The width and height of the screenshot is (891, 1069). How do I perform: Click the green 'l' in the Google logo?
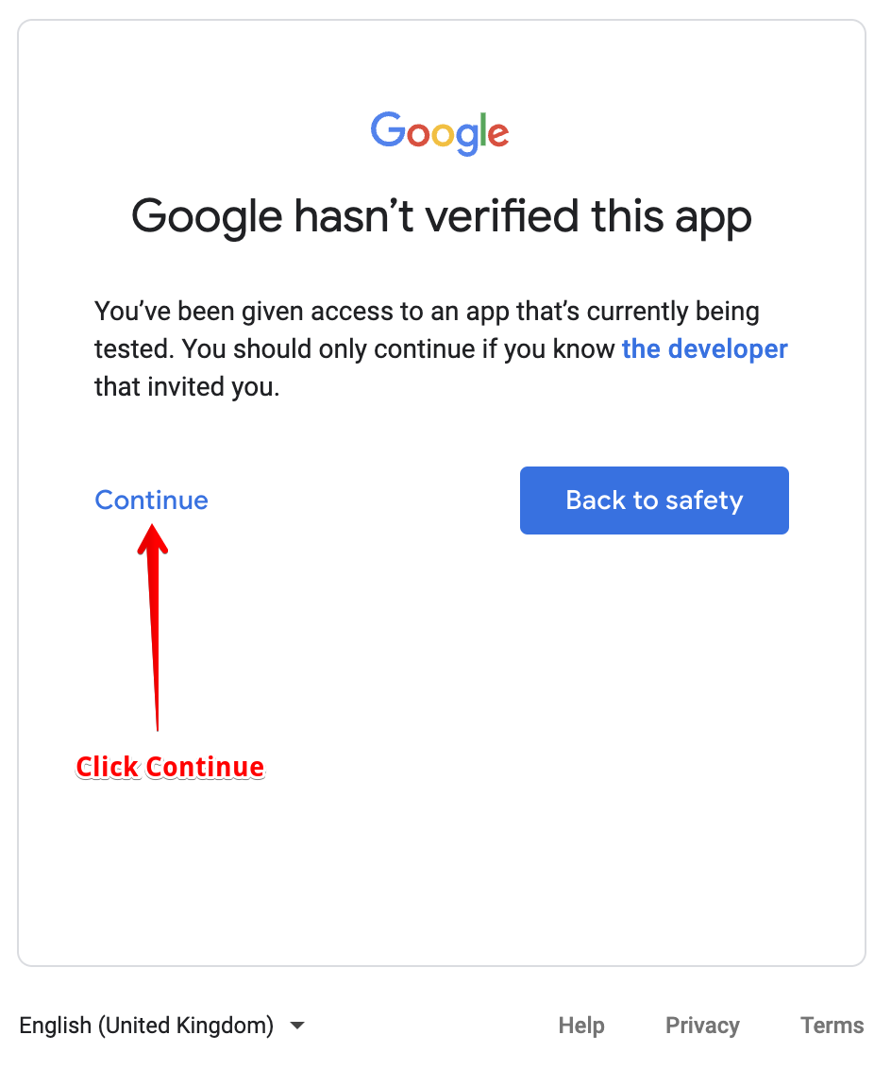point(483,128)
